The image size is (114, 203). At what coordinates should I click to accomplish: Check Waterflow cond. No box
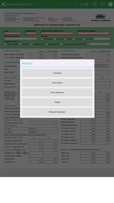[x=25, y=153]
